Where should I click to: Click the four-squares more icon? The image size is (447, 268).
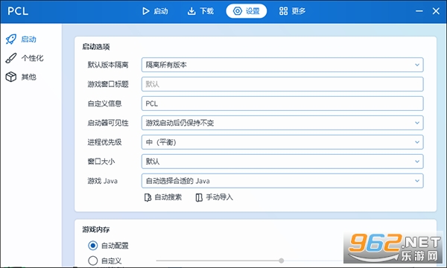[x=283, y=11]
